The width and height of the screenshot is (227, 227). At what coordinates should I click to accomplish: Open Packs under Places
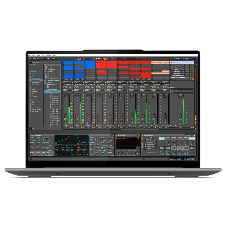click(33, 103)
